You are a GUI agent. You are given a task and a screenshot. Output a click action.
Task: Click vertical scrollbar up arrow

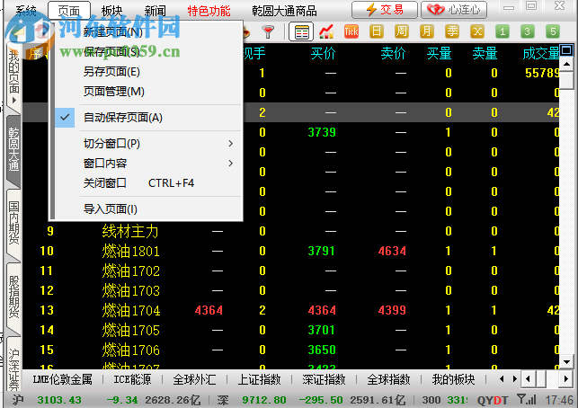pos(566,64)
